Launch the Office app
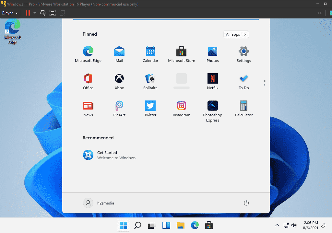Viewport: 332px width, 233px height. [88, 81]
